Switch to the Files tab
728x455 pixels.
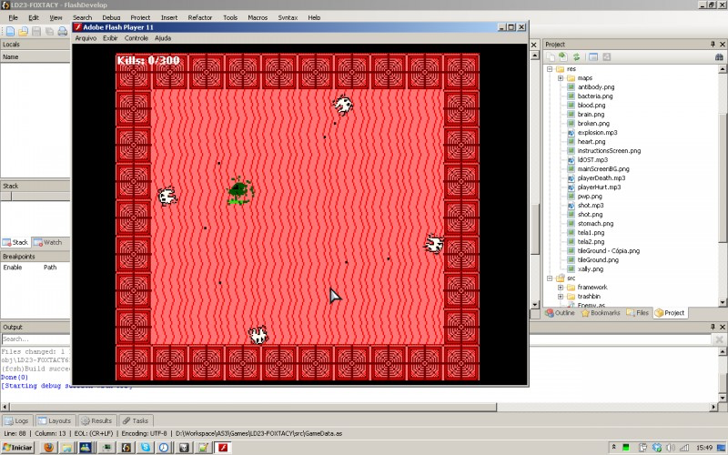click(638, 313)
